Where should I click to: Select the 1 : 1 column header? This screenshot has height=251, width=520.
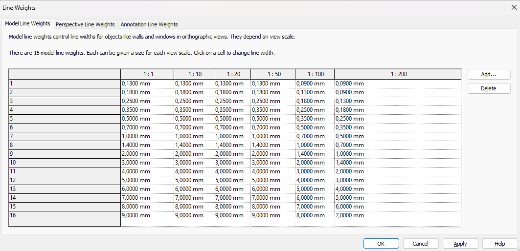coord(147,74)
